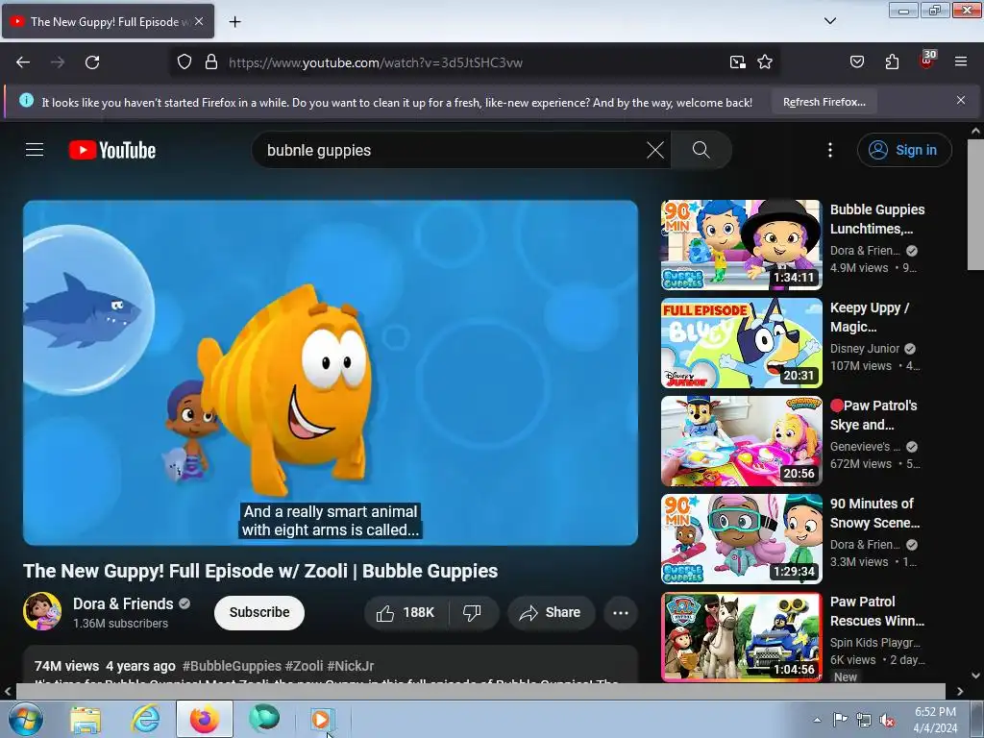Click Disney Junior channel name

(x=865, y=349)
